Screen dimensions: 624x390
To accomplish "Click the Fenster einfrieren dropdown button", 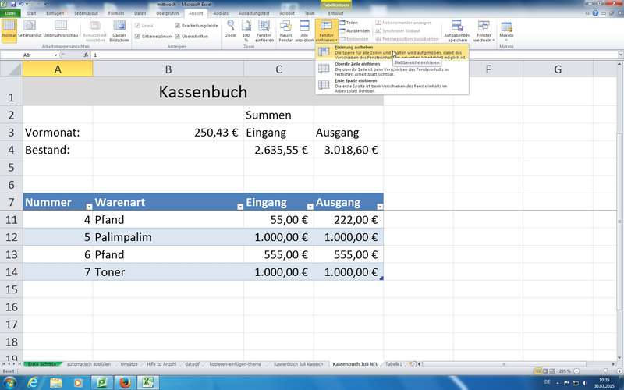I will pos(326,30).
